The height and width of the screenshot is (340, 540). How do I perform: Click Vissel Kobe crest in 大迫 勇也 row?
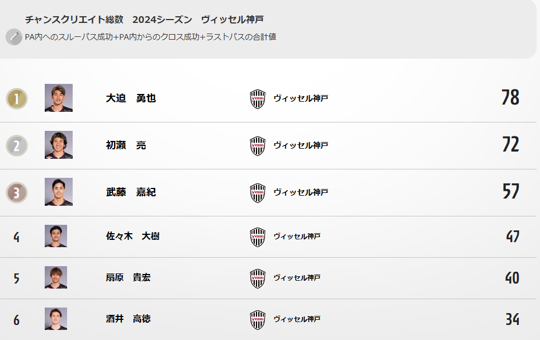[258, 99]
